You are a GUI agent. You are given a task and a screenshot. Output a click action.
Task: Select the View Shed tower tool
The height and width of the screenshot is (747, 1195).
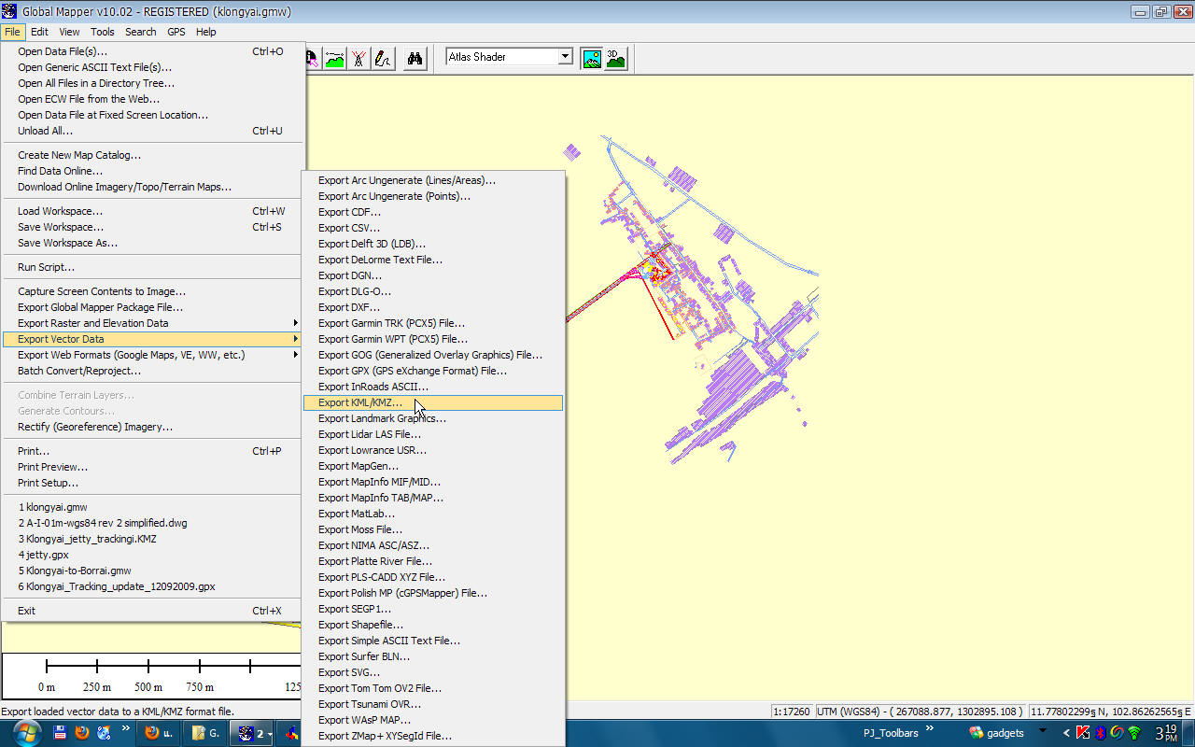(x=358, y=58)
